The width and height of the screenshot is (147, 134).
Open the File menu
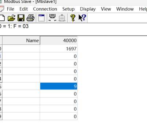[x=11, y=9]
